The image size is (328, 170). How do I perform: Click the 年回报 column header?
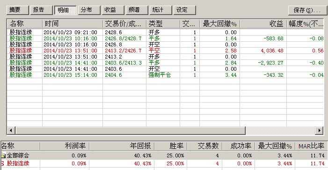coord(122,146)
